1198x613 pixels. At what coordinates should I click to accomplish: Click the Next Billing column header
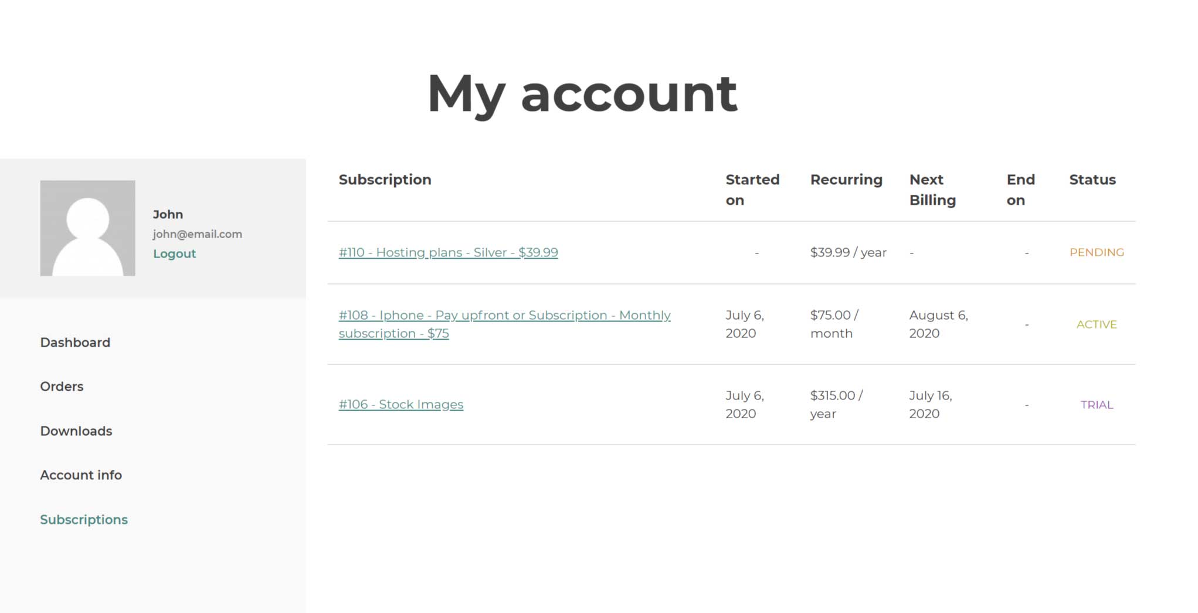[932, 190]
